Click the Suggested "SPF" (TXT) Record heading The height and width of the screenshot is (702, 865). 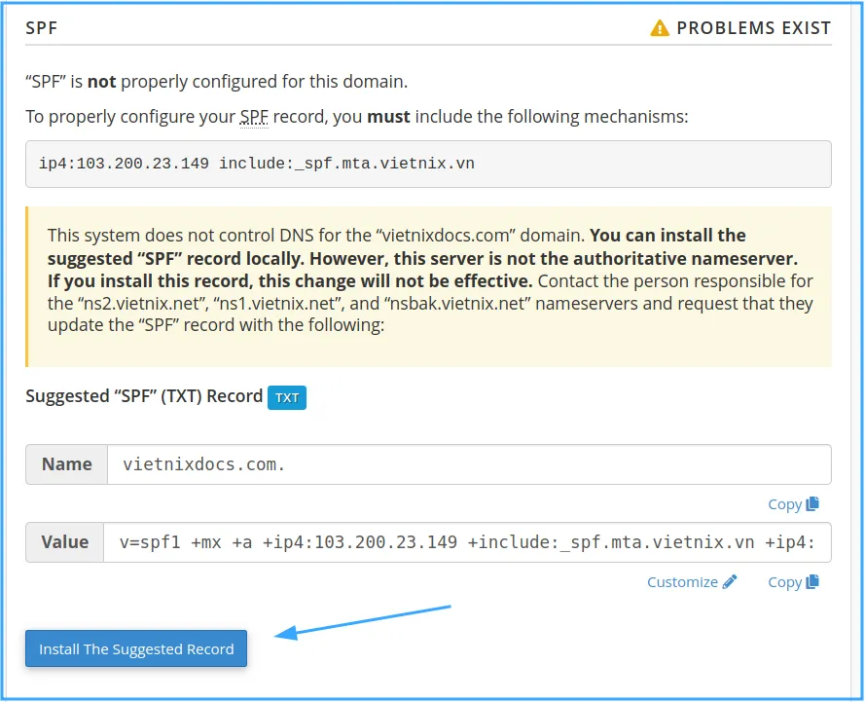point(144,396)
